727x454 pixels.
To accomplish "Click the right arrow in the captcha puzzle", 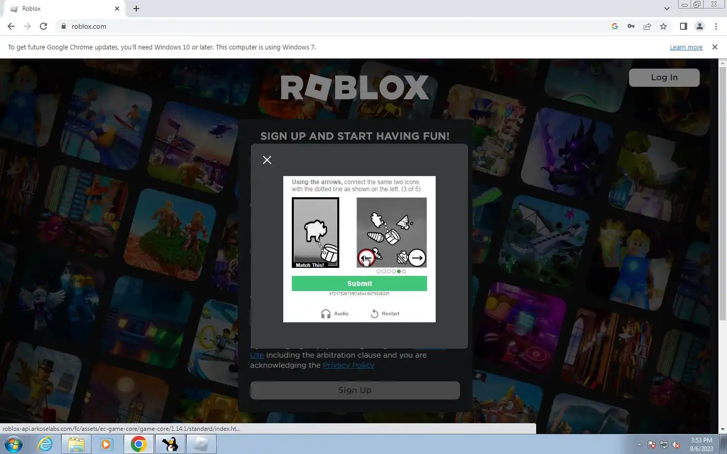I will 417,258.
